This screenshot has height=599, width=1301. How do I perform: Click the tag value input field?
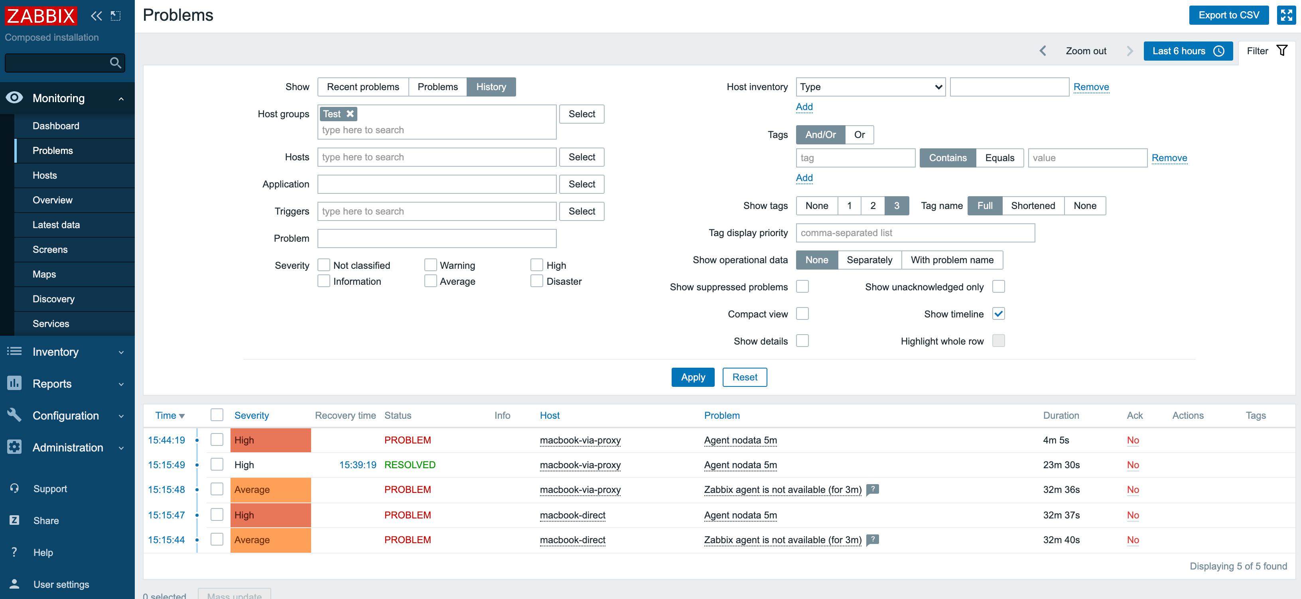(x=1087, y=158)
